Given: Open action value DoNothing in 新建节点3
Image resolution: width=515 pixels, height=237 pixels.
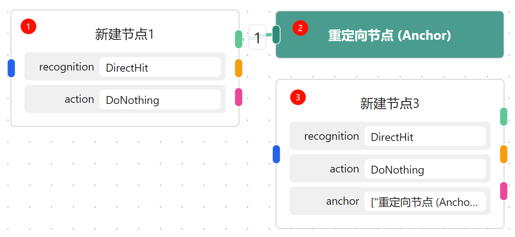Looking at the screenshot, I should [425, 169].
